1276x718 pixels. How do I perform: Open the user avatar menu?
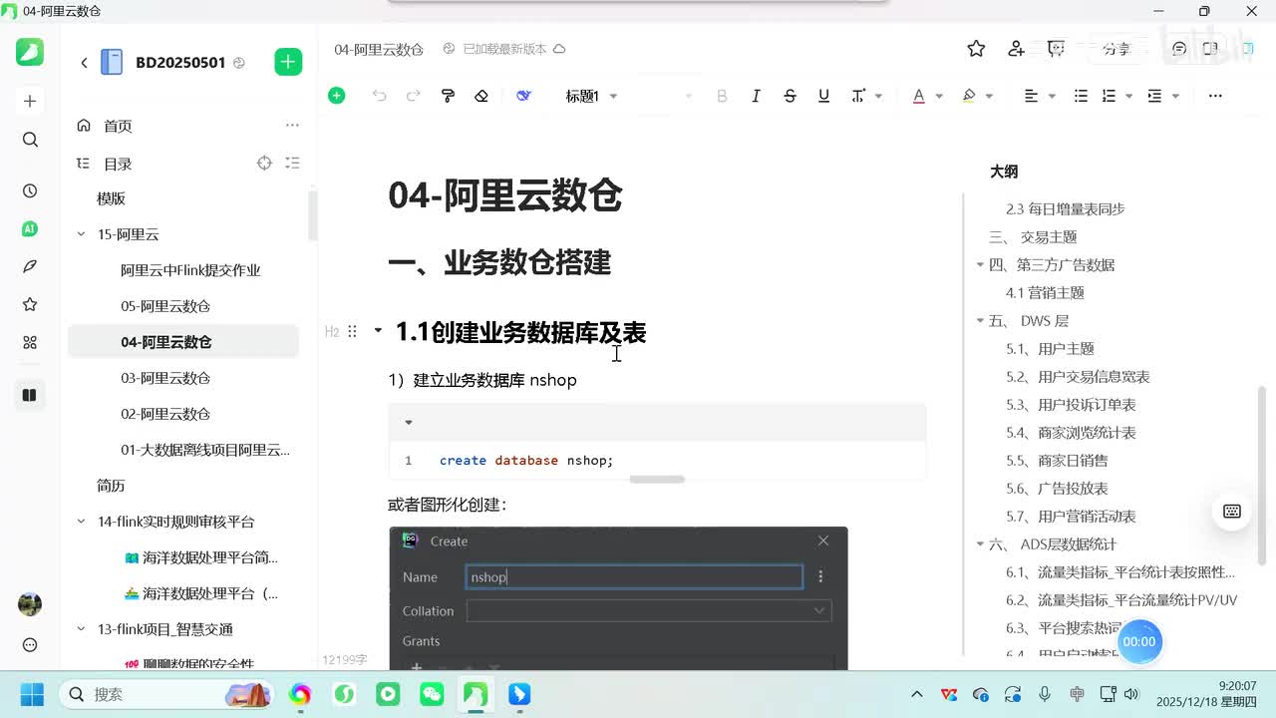click(x=30, y=603)
